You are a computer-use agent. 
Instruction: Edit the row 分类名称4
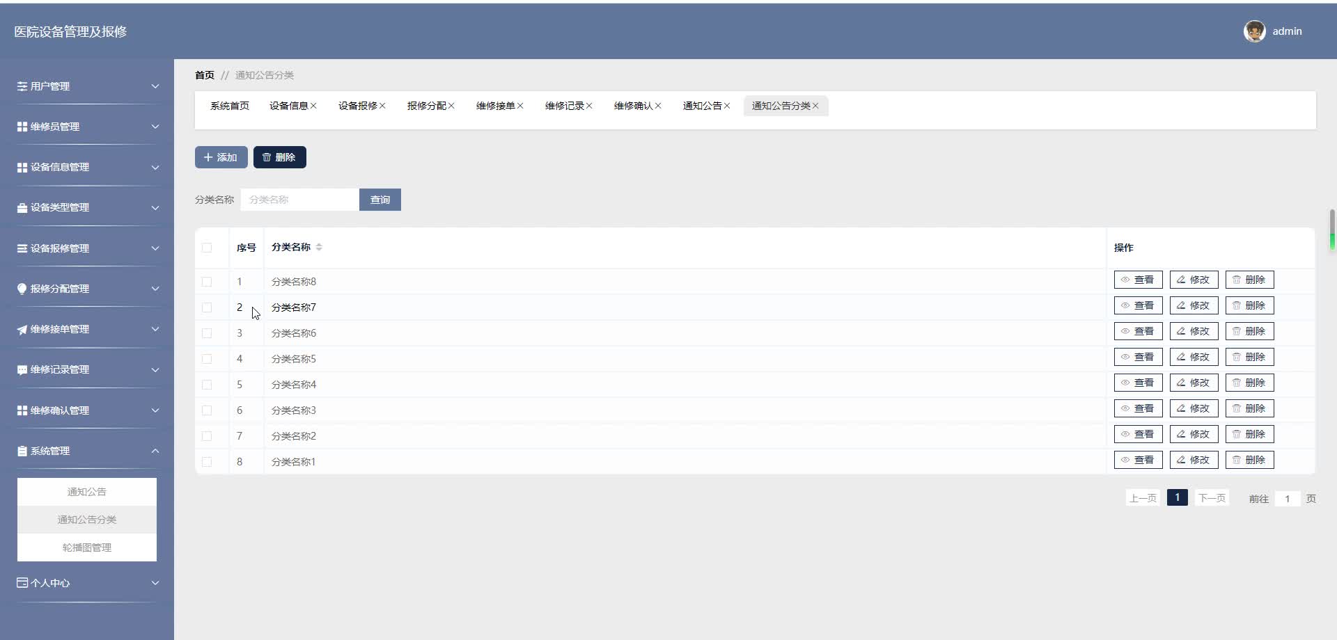click(1194, 383)
